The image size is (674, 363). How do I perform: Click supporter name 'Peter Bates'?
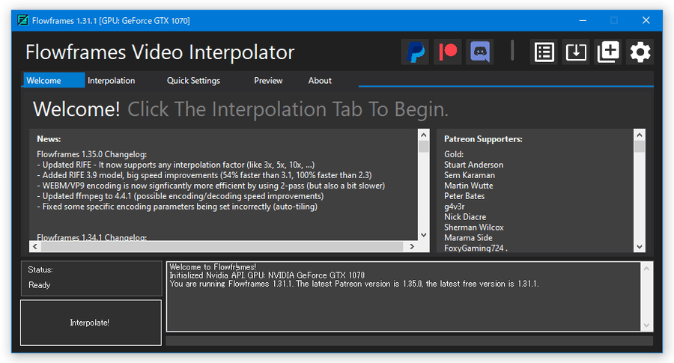coord(464,196)
